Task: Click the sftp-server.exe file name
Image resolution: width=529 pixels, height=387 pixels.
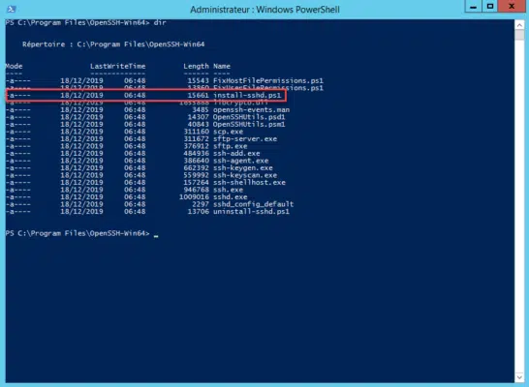Action: coord(245,138)
